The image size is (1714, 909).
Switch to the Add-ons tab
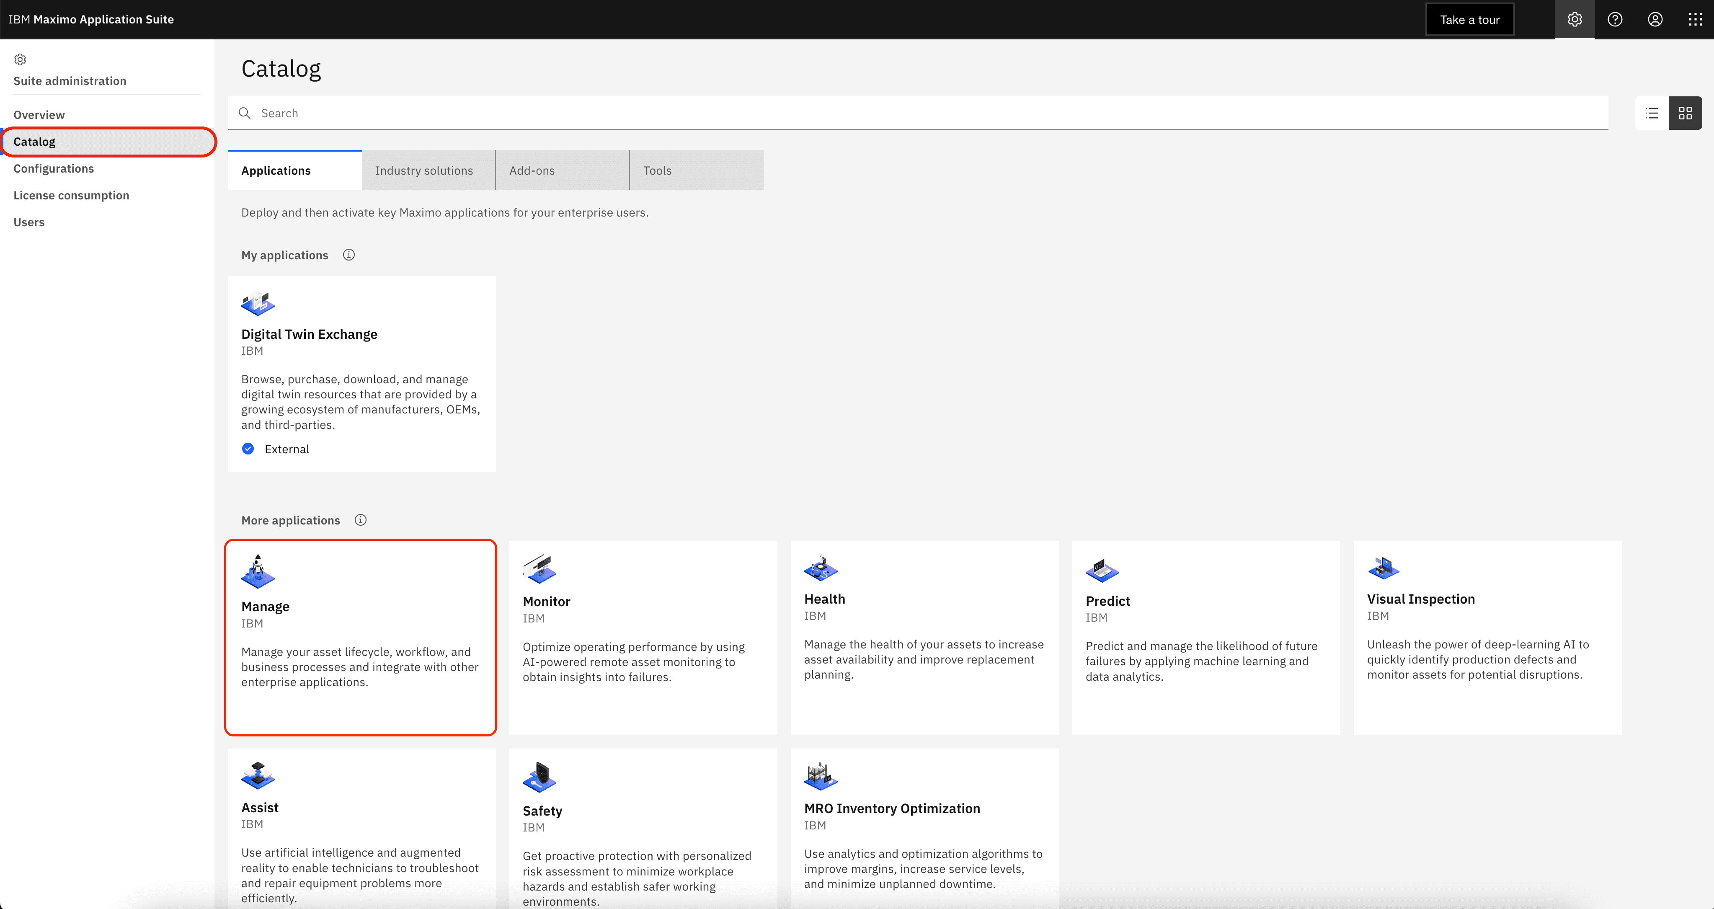click(563, 170)
